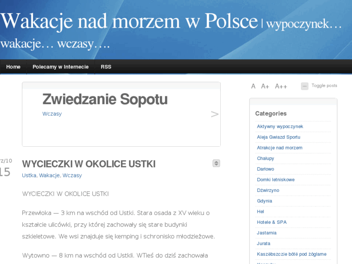Click paragraph starting with Wytowno
Viewport: 352px width, 264px height.
115,255
